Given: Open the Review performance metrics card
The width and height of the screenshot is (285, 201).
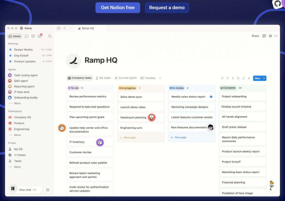Looking at the screenshot, I should (x=90, y=97).
